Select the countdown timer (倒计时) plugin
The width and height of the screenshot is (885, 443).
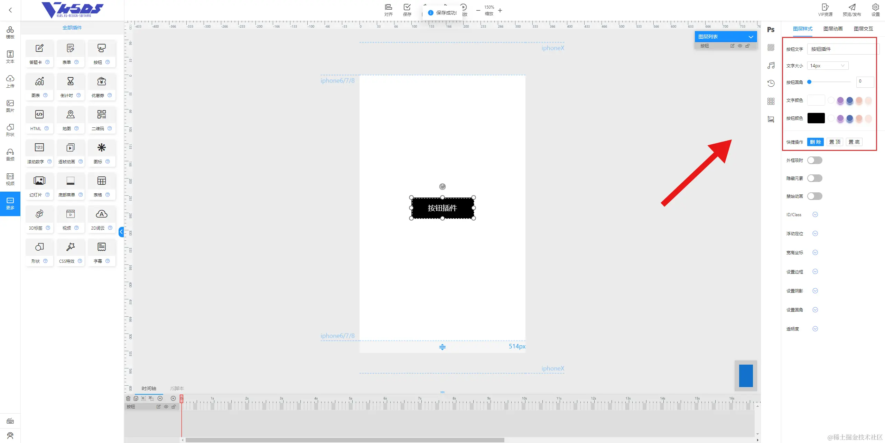point(70,82)
